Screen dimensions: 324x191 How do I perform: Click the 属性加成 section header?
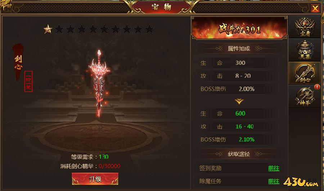(x=239, y=49)
